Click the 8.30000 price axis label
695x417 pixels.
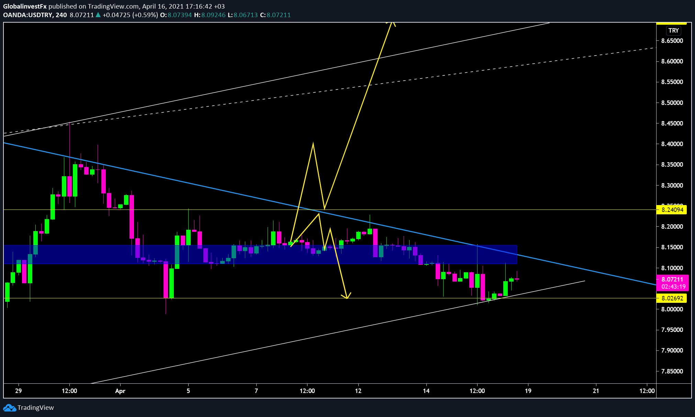tap(672, 186)
